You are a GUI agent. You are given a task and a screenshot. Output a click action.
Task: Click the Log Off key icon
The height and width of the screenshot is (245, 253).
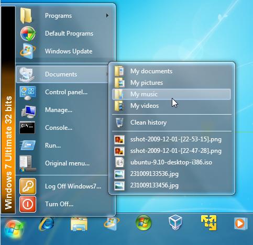pos(28,186)
